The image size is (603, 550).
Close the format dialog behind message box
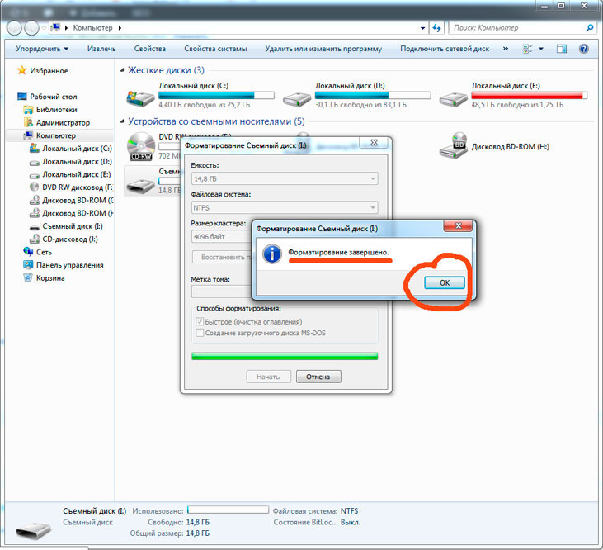point(374,142)
